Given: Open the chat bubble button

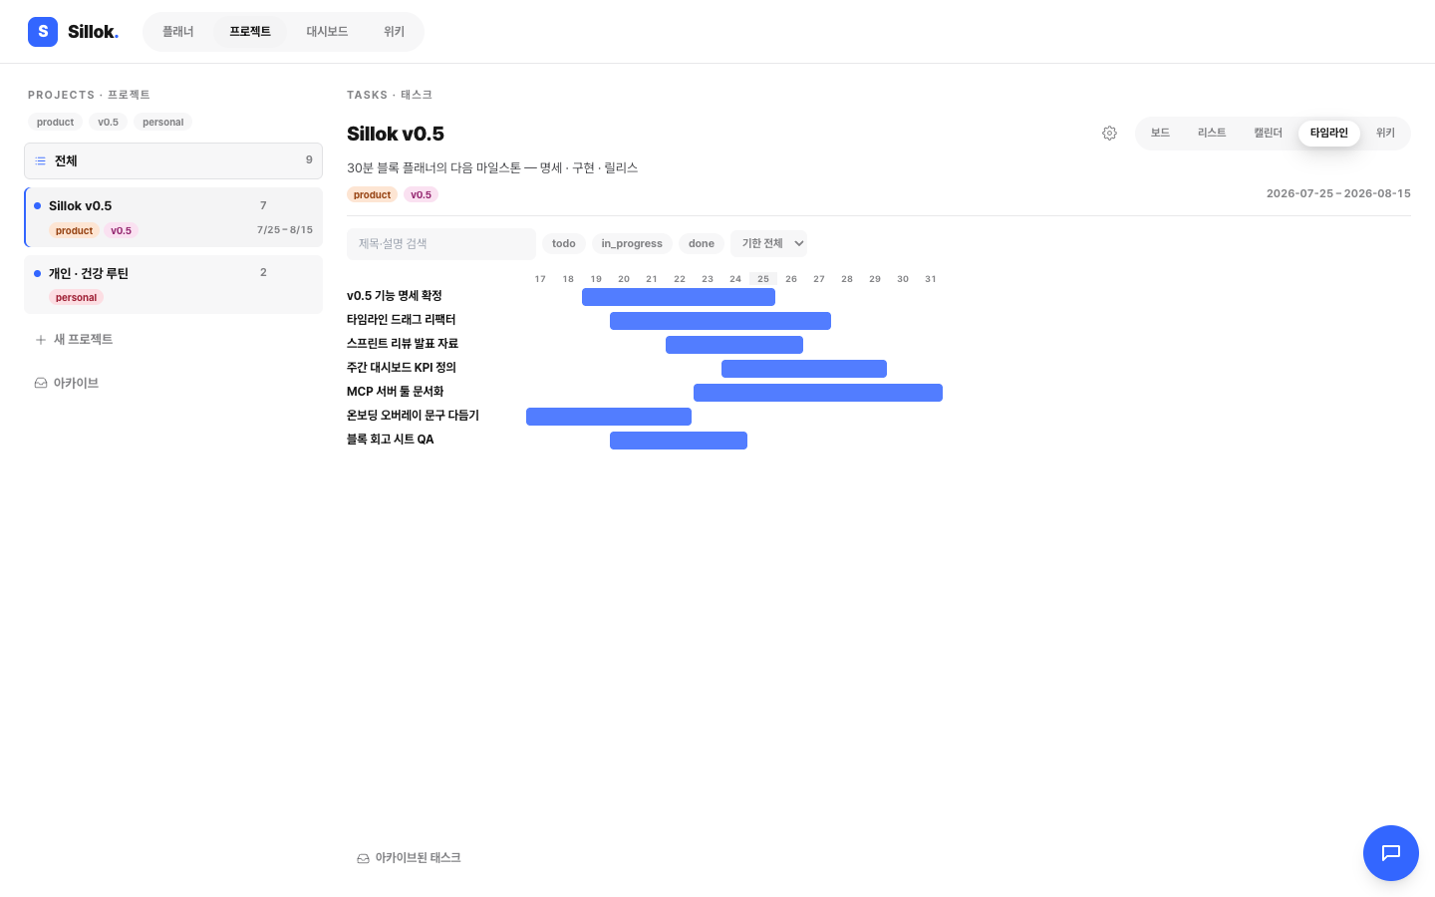Looking at the screenshot, I should [1391, 853].
